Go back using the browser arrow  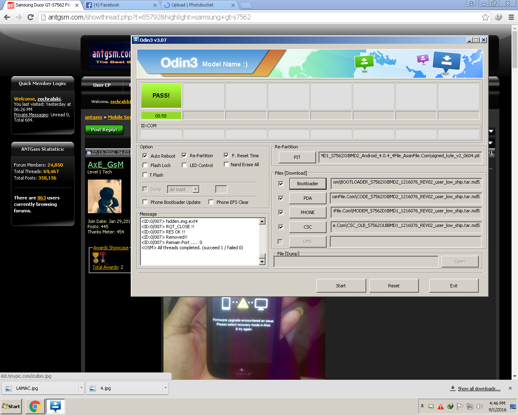click(x=7, y=17)
